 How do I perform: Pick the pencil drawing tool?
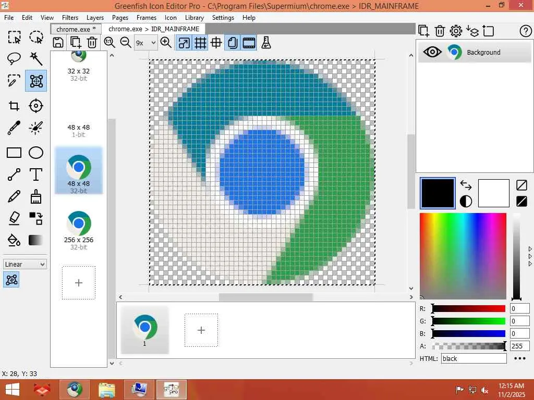[x=14, y=196]
